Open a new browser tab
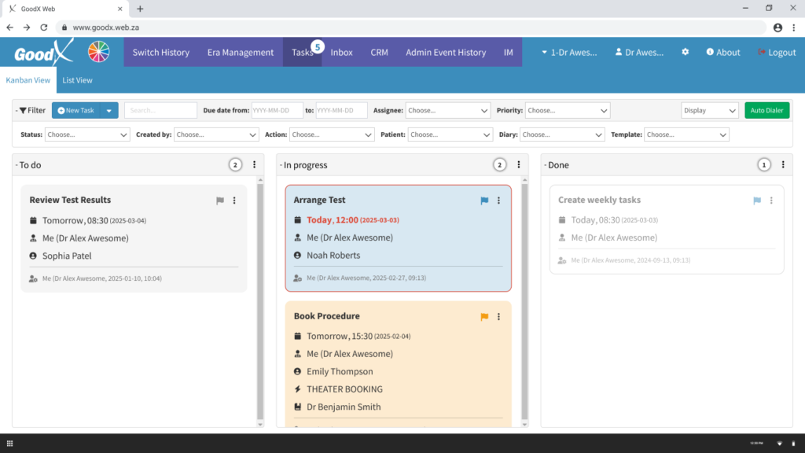The width and height of the screenshot is (805, 453). coord(140,9)
